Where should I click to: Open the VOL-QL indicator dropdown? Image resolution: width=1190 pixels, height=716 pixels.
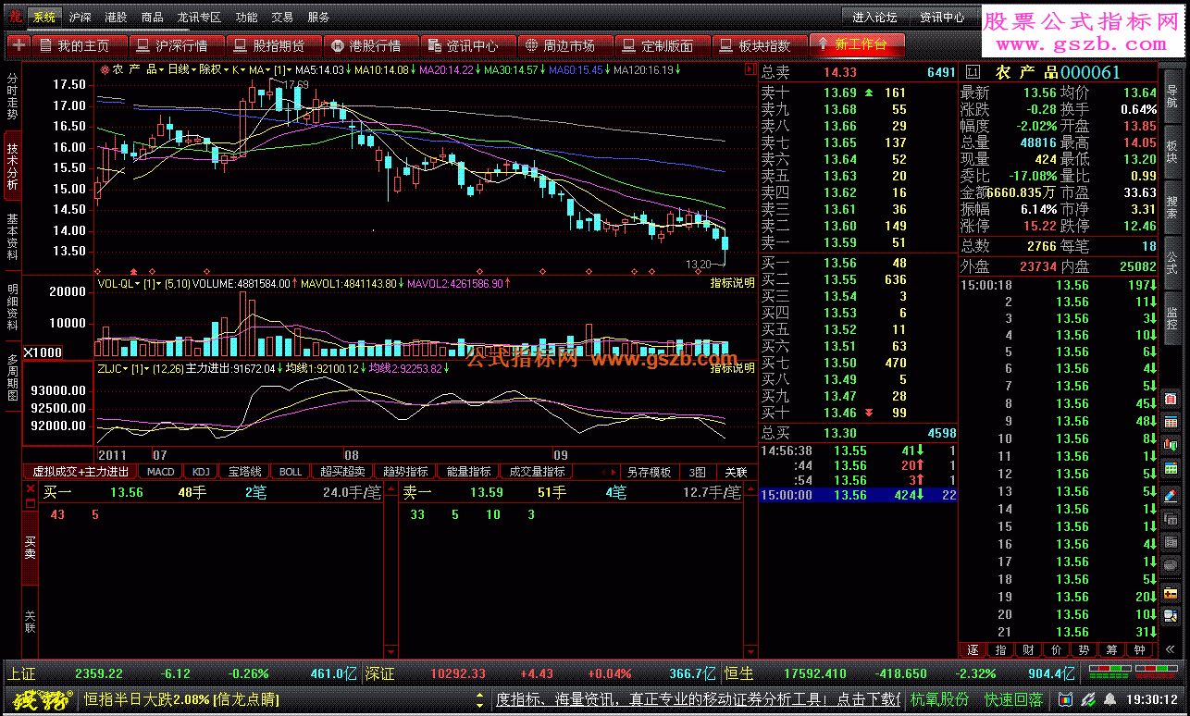click(120, 283)
